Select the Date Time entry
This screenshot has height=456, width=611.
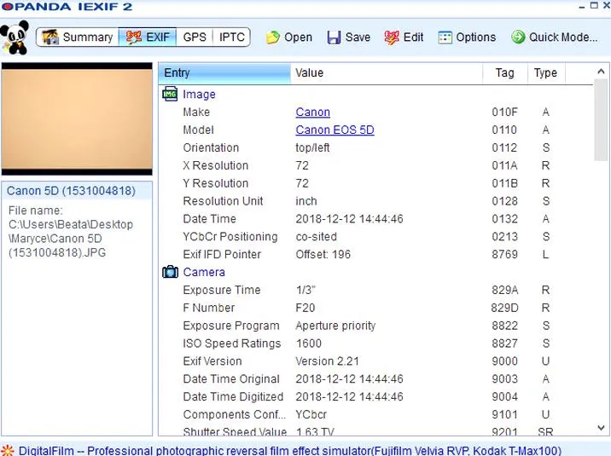pos(209,219)
